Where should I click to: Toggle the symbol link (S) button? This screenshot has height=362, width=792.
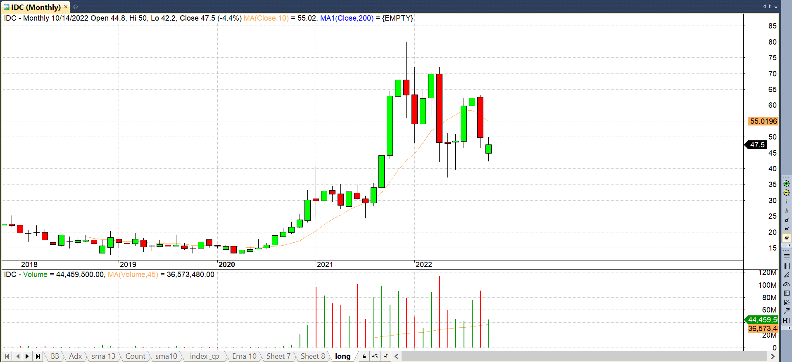375,356
